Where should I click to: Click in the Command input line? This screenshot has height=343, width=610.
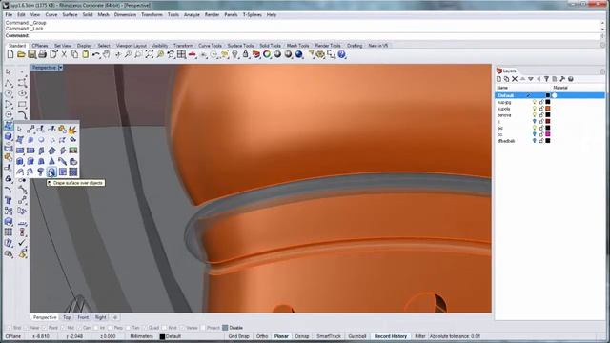coord(303,36)
